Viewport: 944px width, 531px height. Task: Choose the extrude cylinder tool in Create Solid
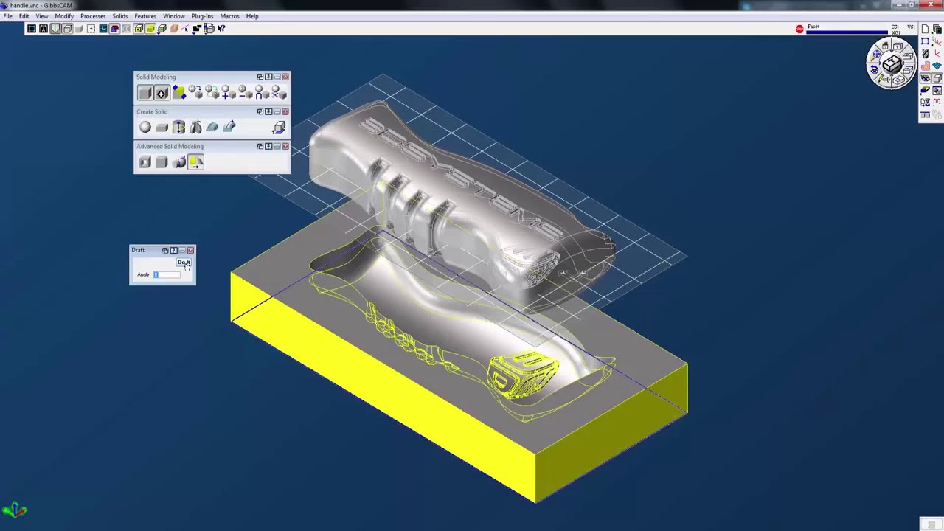tap(178, 127)
